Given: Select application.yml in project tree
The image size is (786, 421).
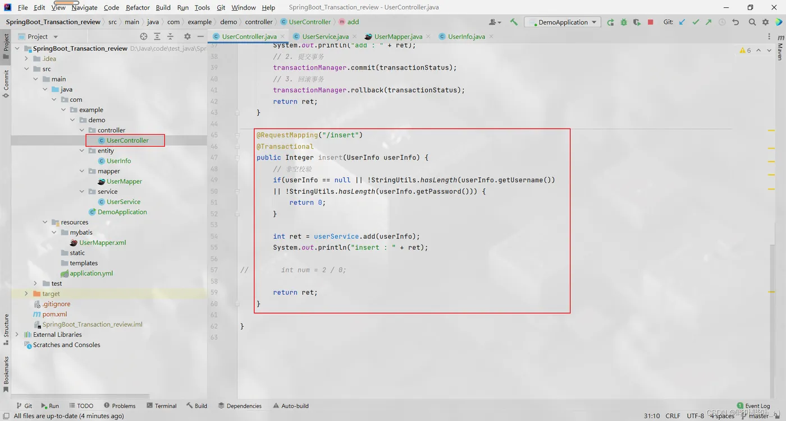Looking at the screenshot, I should [x=91, y=274].
